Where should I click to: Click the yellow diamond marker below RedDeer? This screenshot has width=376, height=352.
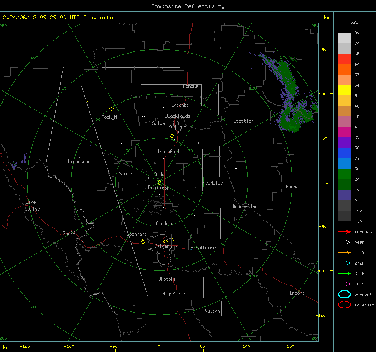172,136
